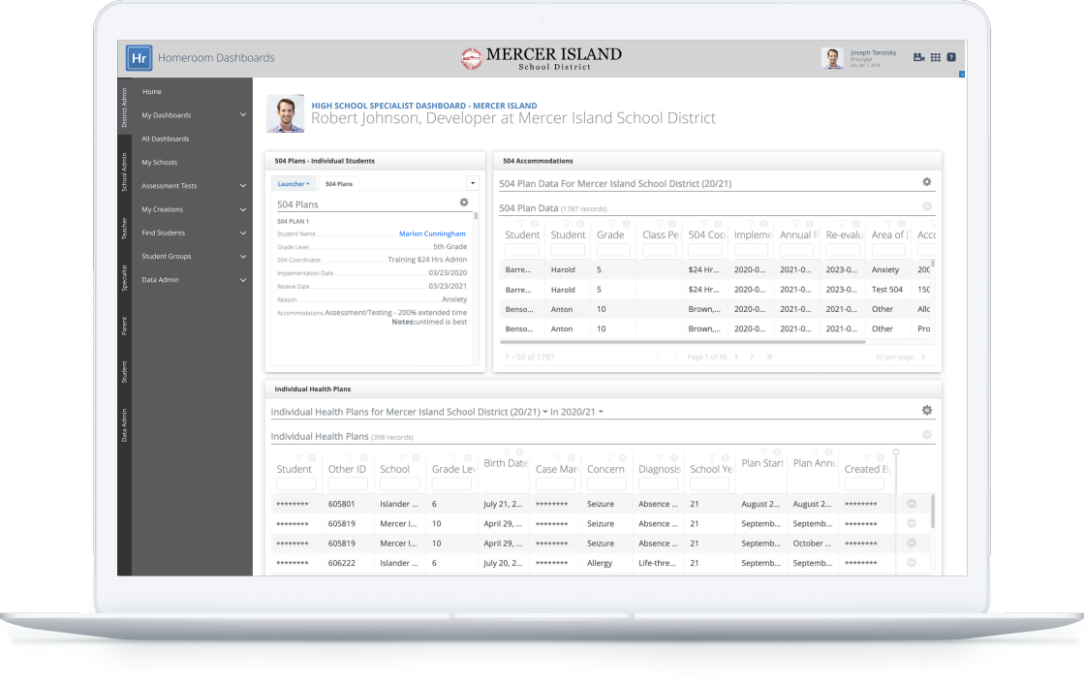Select the Specialist sidebar tab
1085x684 pixels.
point(125,277)
